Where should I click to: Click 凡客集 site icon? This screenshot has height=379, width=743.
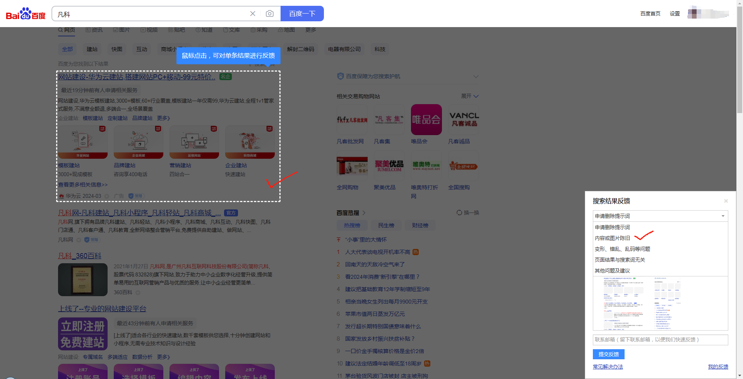pyautogui.click(x=389, y=120)
